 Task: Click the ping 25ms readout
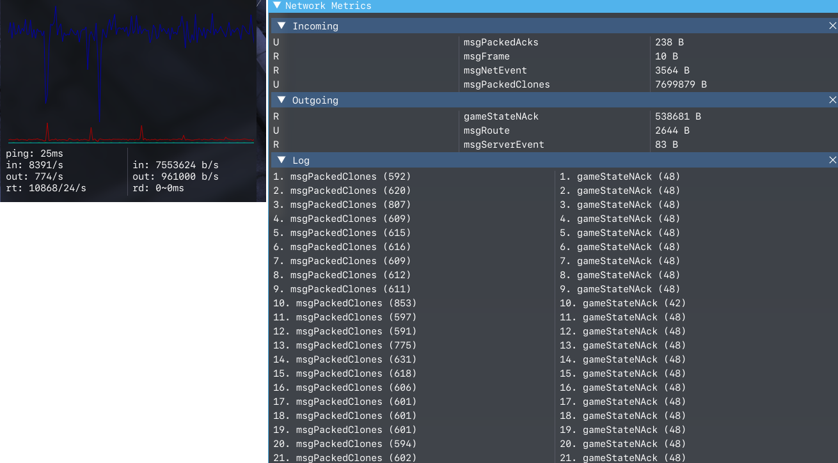(35, 153)
